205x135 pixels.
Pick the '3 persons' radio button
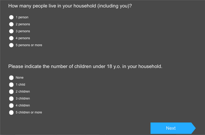[x=11, y=31]
